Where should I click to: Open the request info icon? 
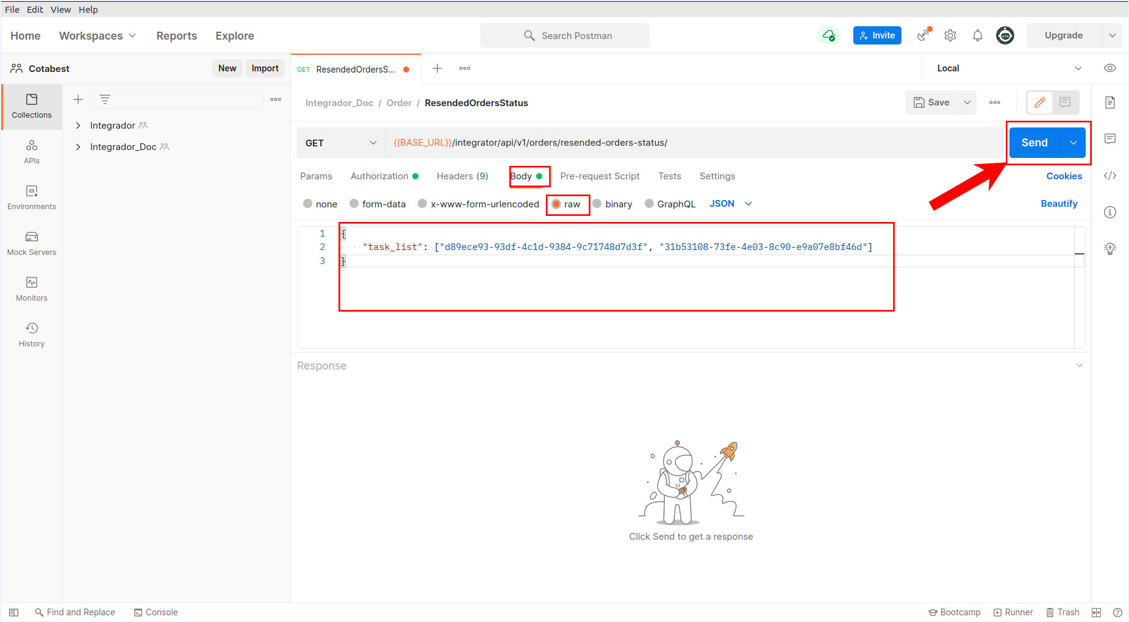1110,212
